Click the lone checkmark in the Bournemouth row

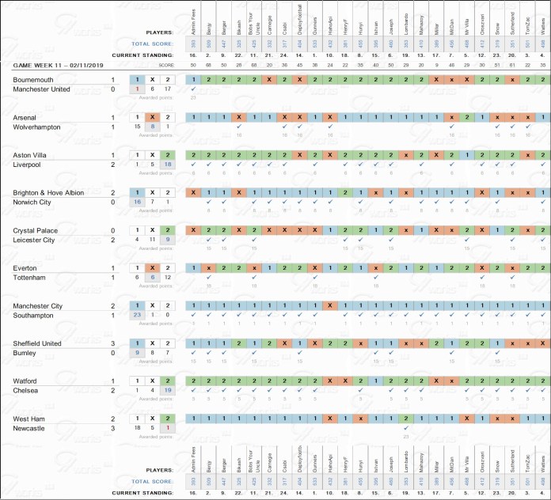point(193,89)
